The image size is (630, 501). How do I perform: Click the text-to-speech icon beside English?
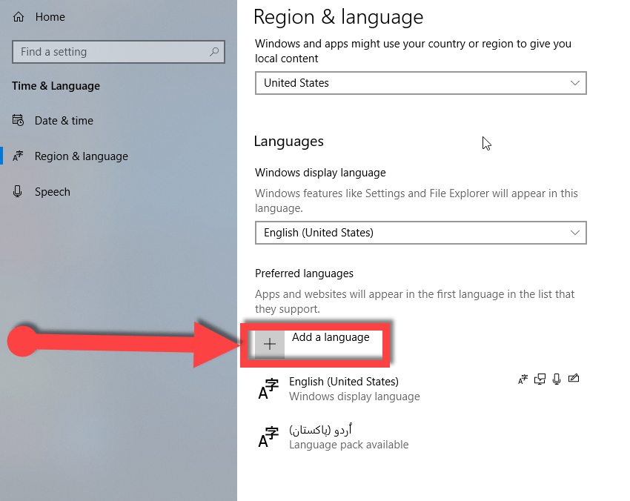coord(540,379)
